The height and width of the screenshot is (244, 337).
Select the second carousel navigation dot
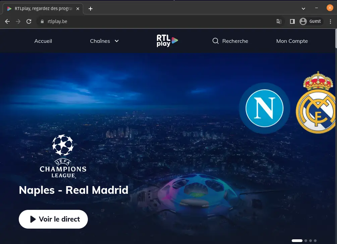point(305,240)
